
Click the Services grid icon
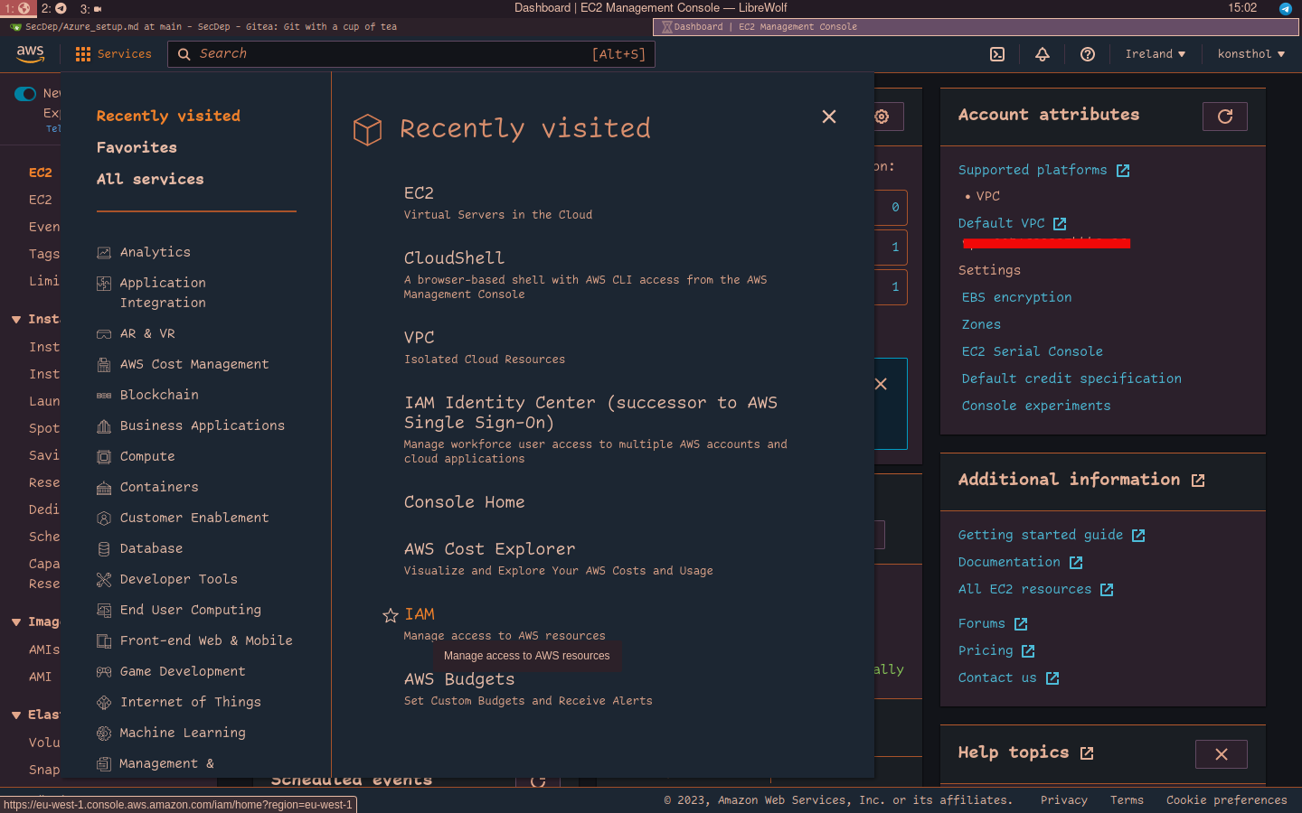tap(83, 54)
